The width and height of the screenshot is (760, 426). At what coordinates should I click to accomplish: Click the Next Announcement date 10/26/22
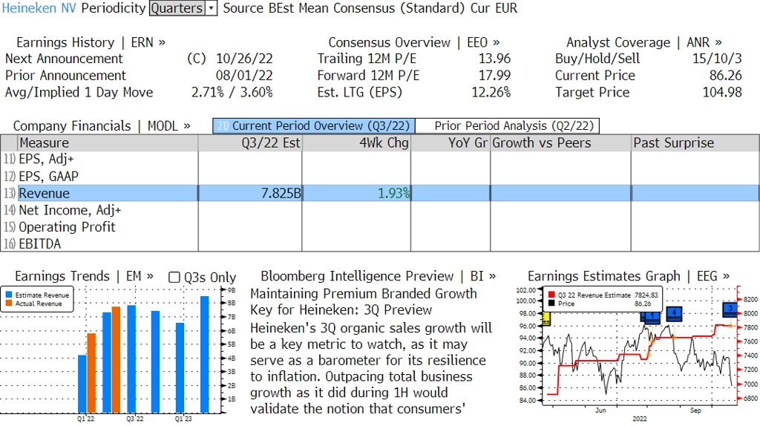coord(244,59)
